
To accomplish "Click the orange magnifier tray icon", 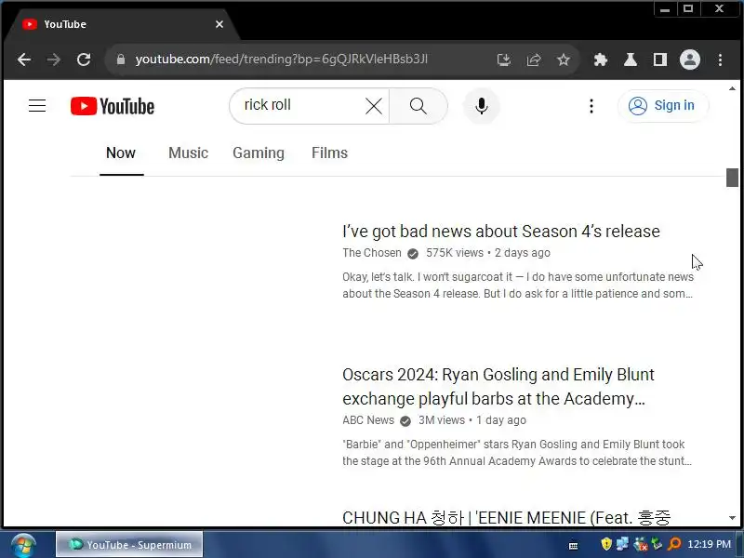I will (x=674, y=544).
